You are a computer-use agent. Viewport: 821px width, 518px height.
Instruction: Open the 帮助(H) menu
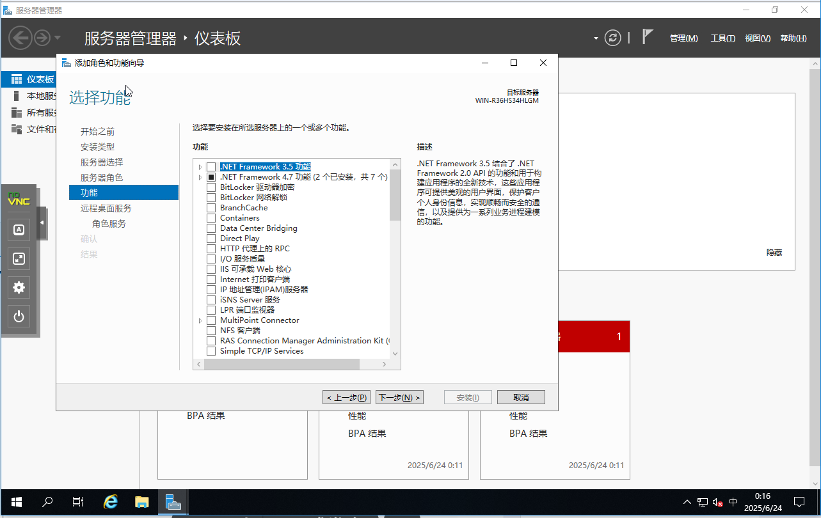click(x=793, y=38)
